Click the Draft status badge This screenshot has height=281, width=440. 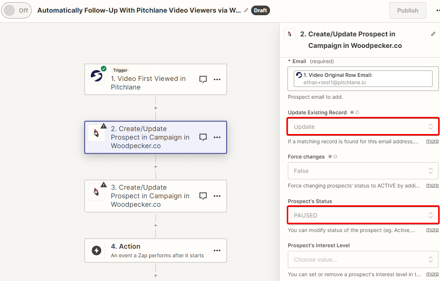tap(260, 10)
